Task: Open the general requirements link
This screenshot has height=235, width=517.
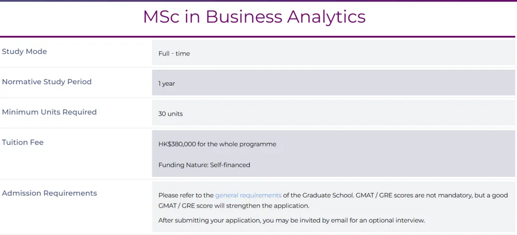Action: (248, 195)
